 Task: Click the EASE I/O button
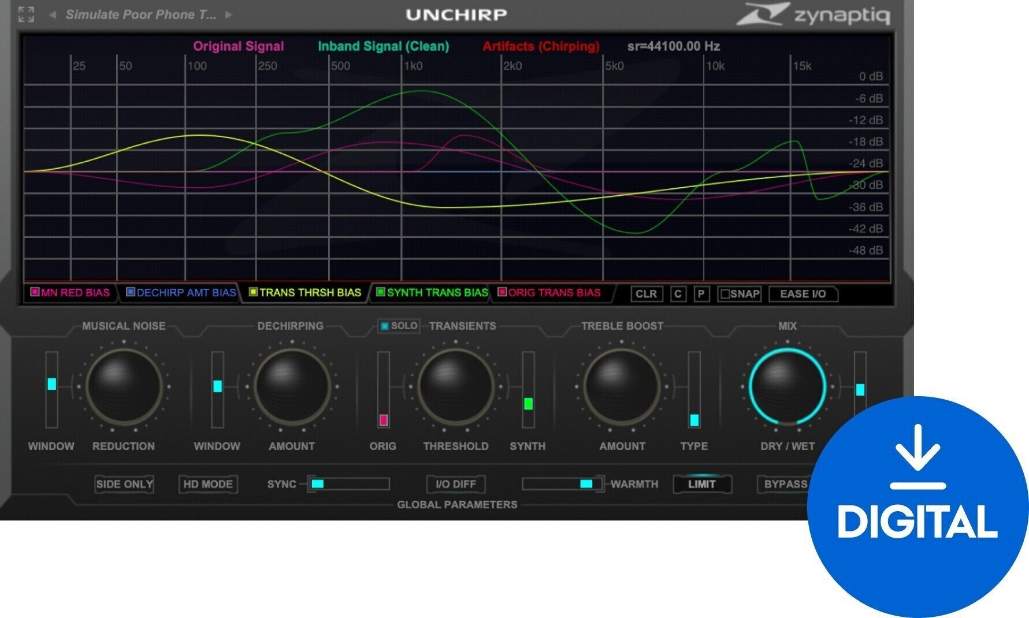[x=803, y=295]
